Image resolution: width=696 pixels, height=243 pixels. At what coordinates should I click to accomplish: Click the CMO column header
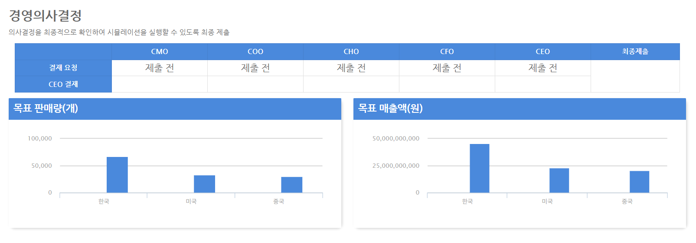coord(160,51)
